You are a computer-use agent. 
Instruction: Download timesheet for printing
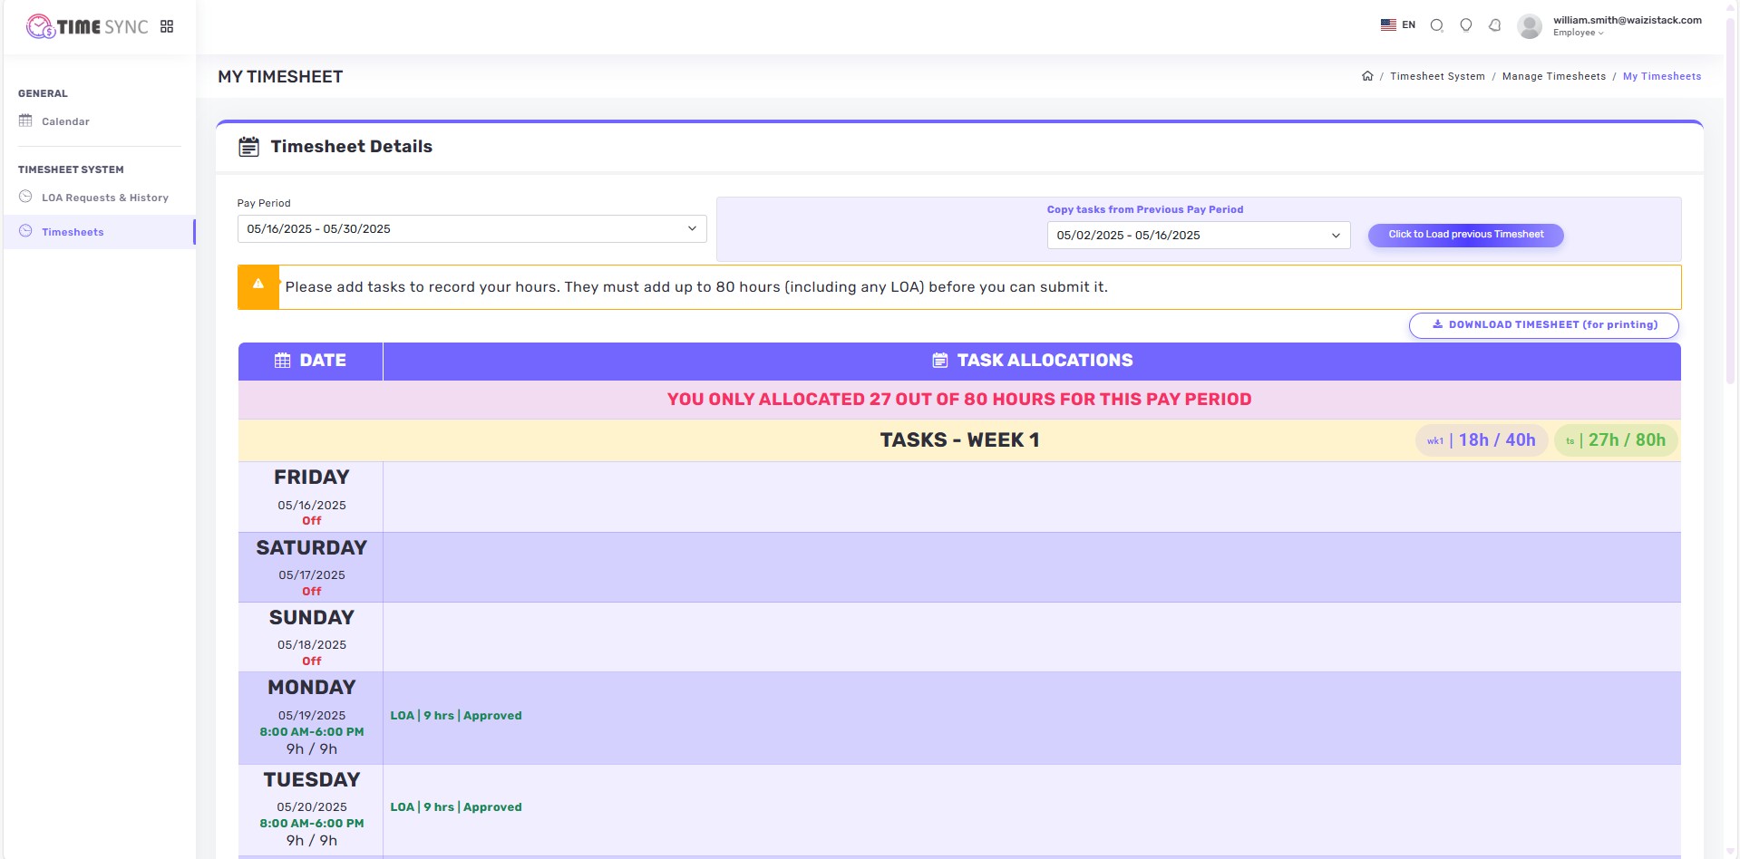1543,325
